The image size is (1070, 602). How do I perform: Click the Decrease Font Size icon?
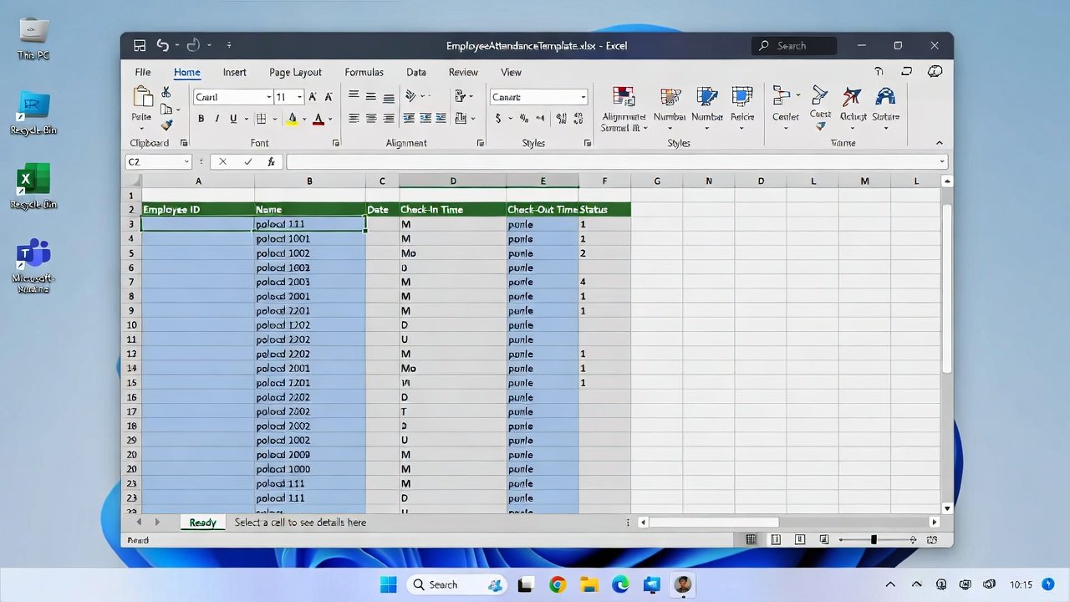(329, 97)
